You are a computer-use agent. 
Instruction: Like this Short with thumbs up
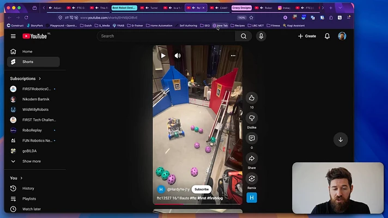[252, 98]
